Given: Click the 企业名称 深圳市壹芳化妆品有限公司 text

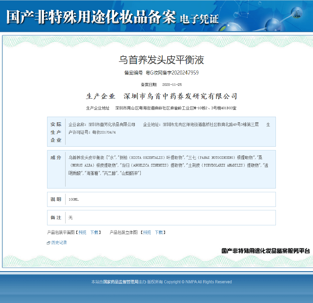Looking at the screenshot, I should point(102,125).
